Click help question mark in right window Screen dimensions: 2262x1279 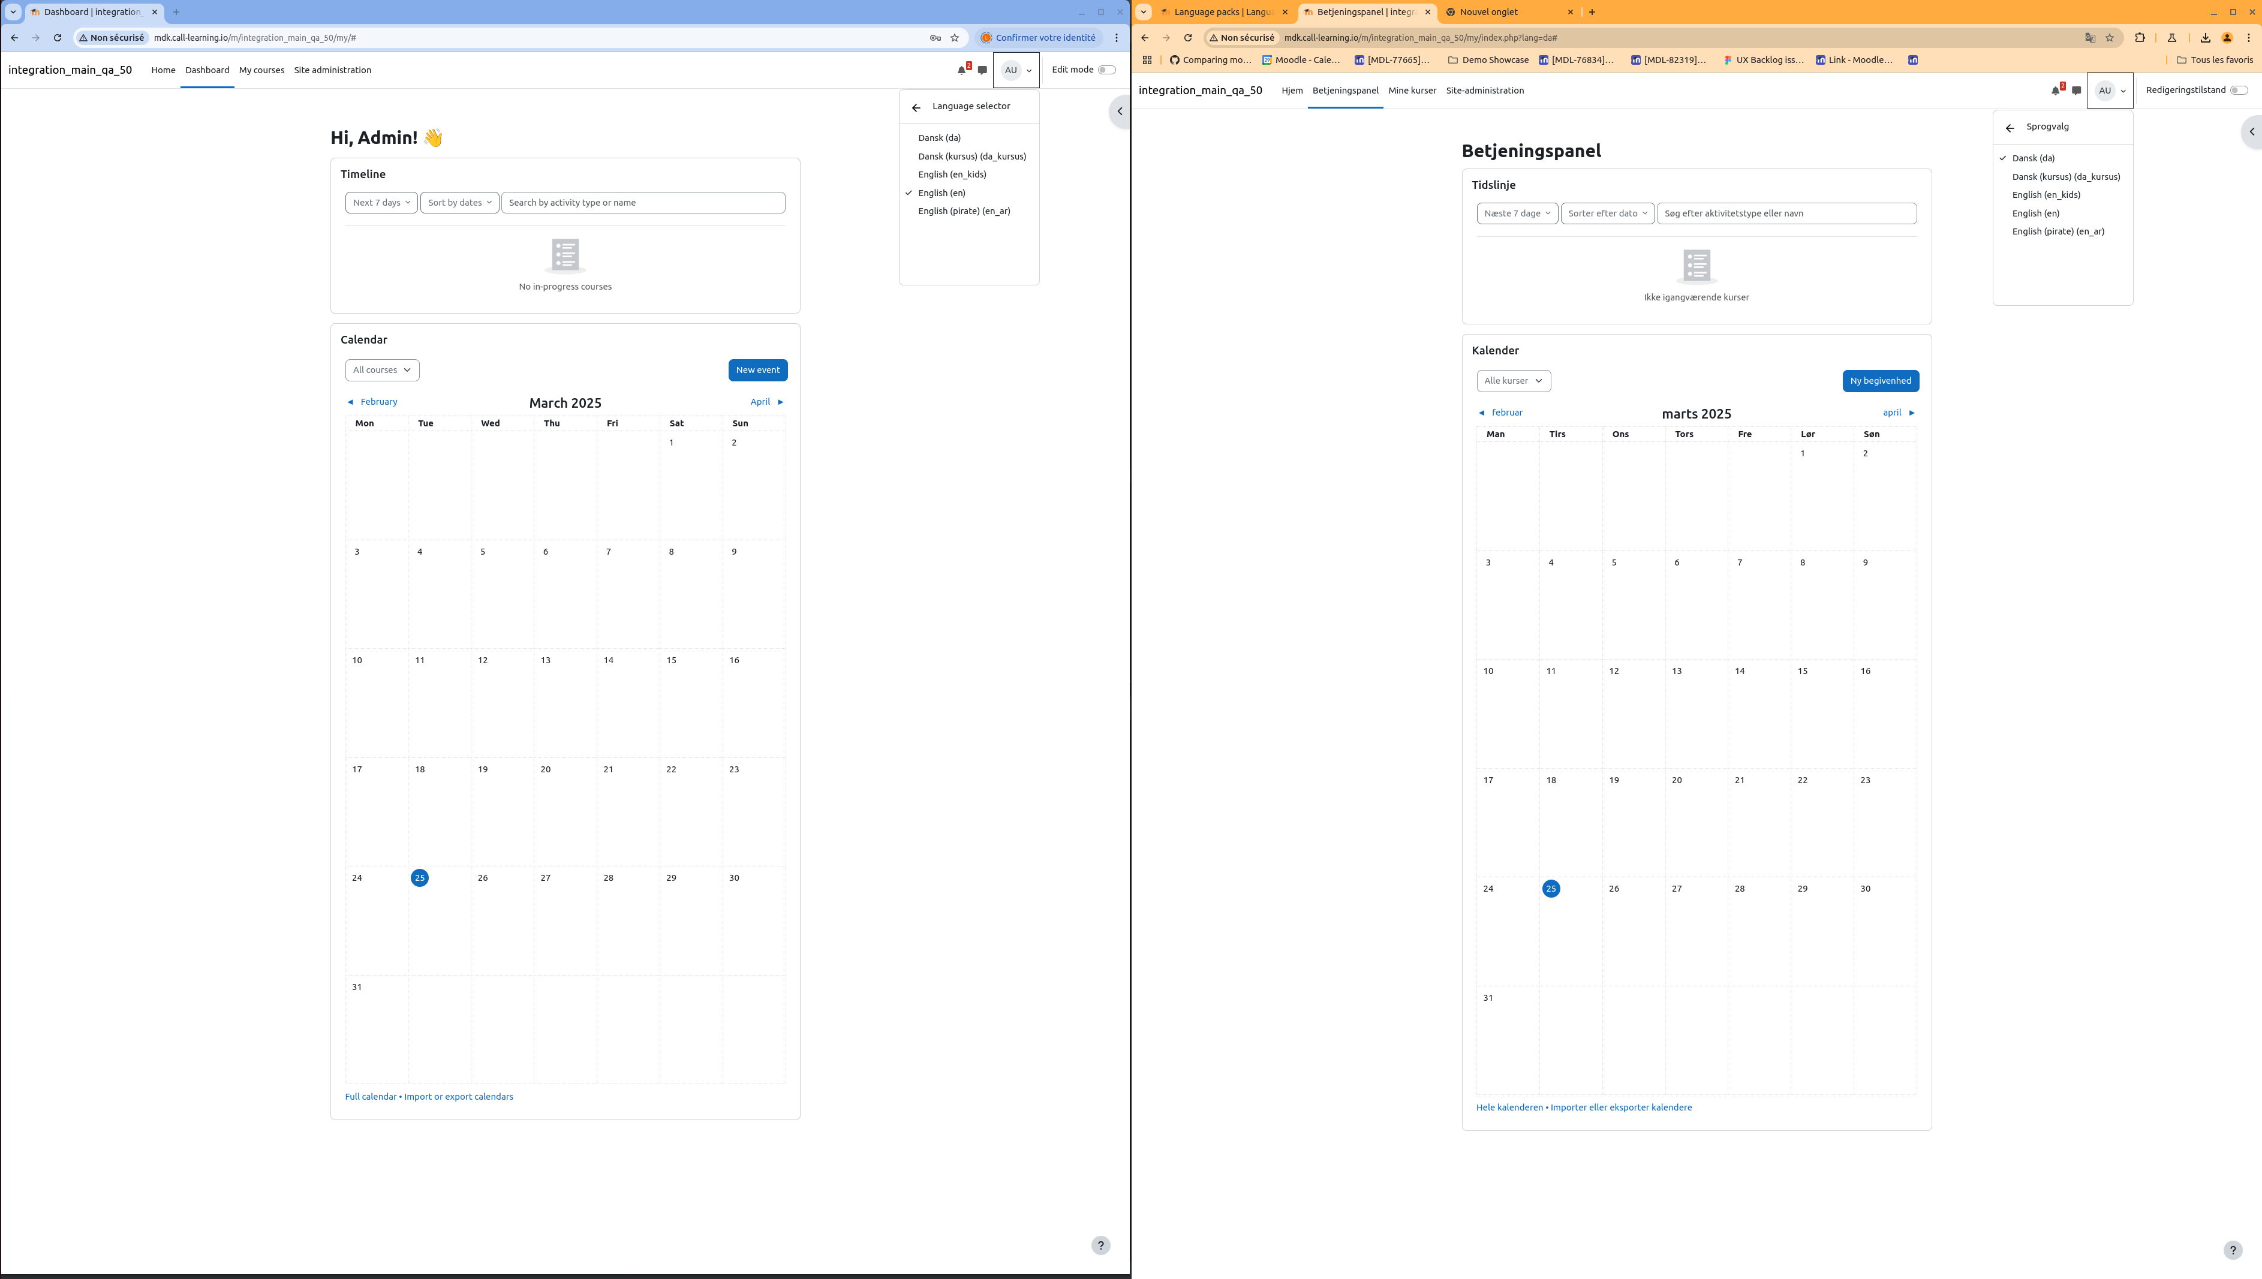[x=2232, y=1250]
